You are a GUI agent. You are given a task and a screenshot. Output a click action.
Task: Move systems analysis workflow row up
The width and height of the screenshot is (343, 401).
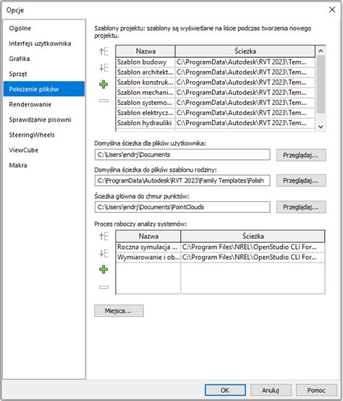tap(103, 236)
